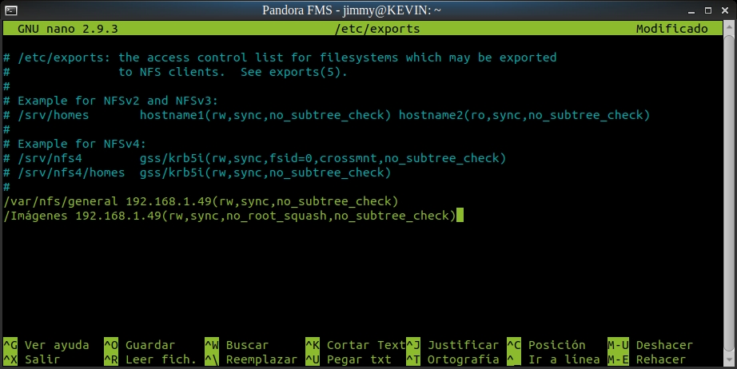Click the ^J Justificar shortcut
737x369 pixels.
tap(452, 345)
